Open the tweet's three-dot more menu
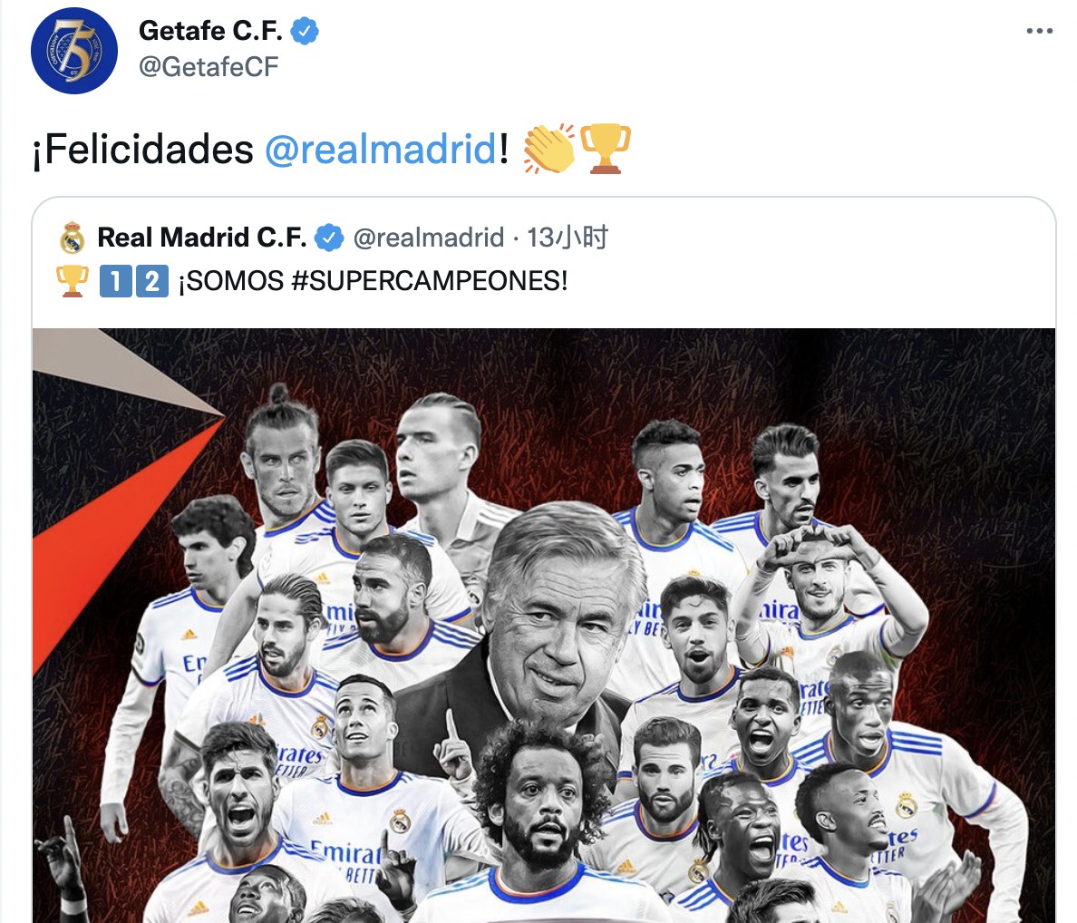The image size is (1077, 923). [x=1039, y=31]
